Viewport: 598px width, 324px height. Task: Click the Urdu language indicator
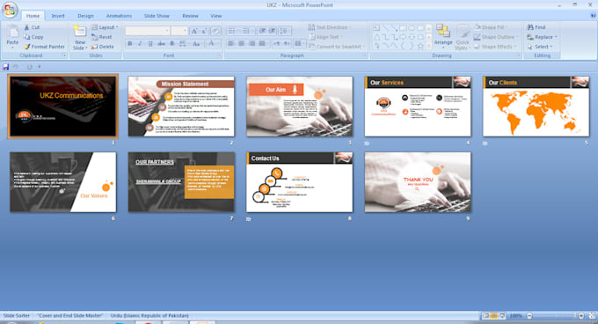[149, 315]
